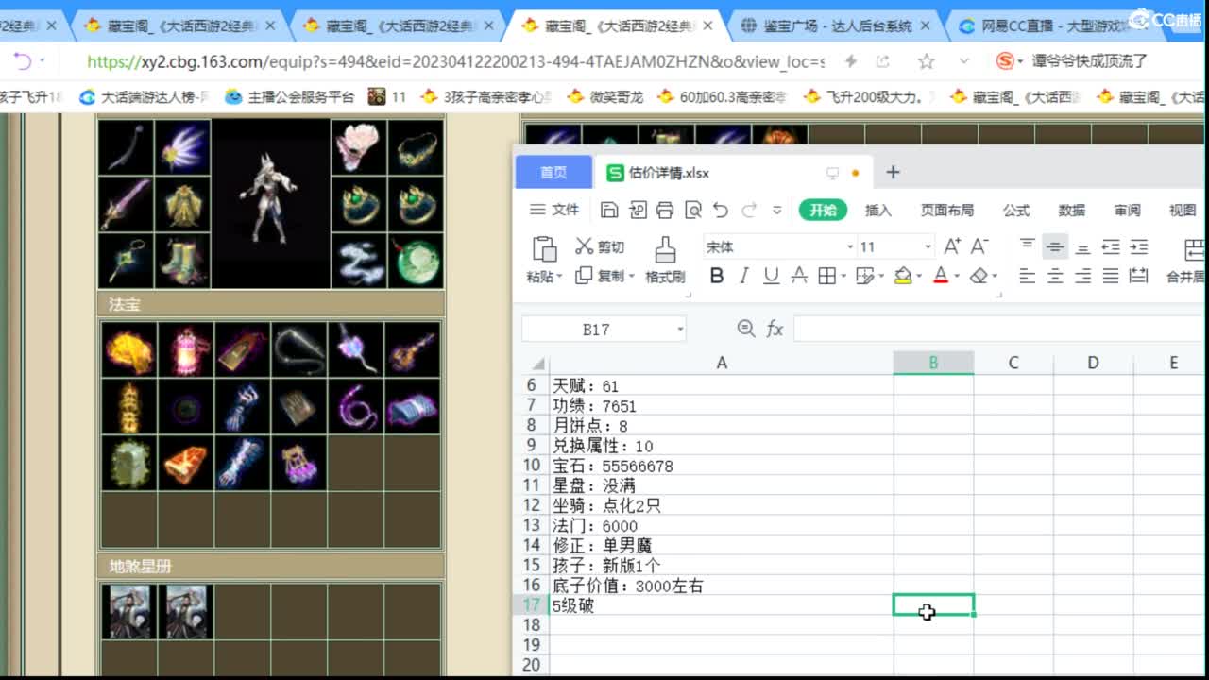Viewport: 1209px width, 680px height.
Task: Increase font size with A+ icon
Action: pos(952,246)
